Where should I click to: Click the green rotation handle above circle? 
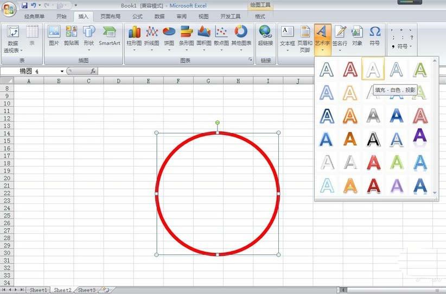[x=218, y=123]
